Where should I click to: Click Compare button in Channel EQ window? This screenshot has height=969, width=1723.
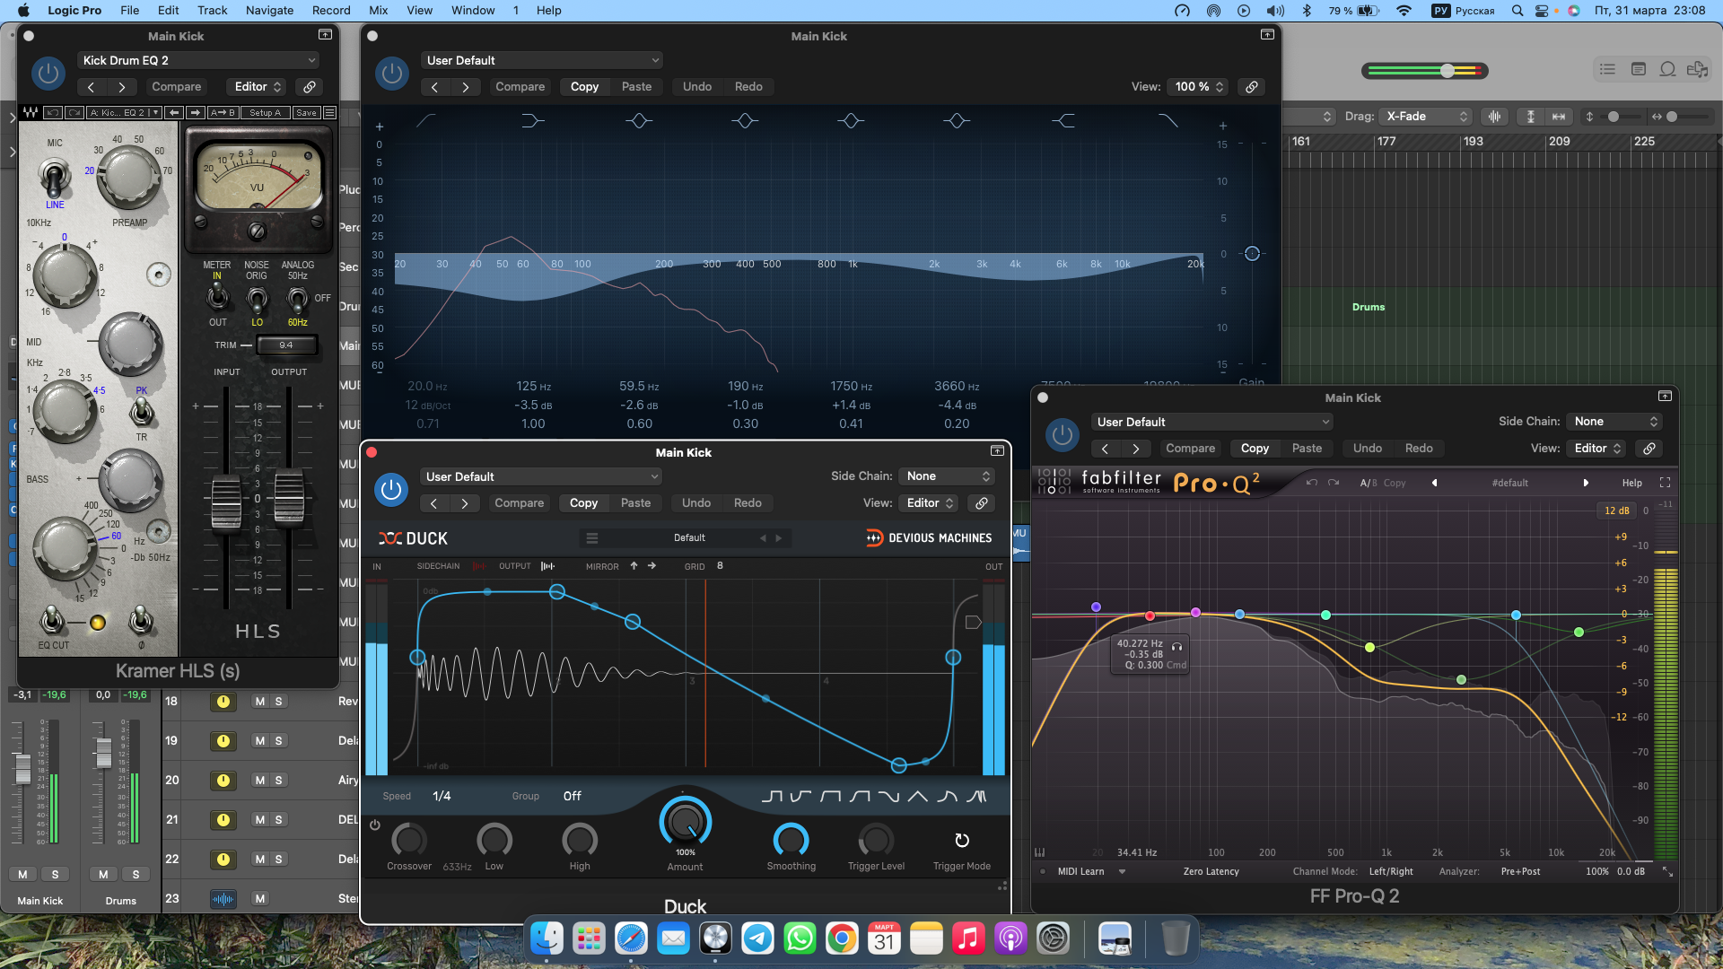click(520, 87)
